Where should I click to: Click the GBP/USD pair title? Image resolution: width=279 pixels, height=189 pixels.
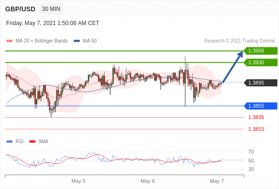20,9
